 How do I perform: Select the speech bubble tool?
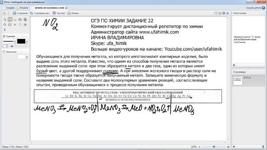pyautogui.click(x=20, y=25)
